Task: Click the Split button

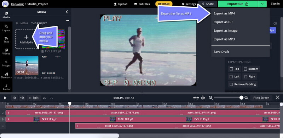Action: pos(34,98)
